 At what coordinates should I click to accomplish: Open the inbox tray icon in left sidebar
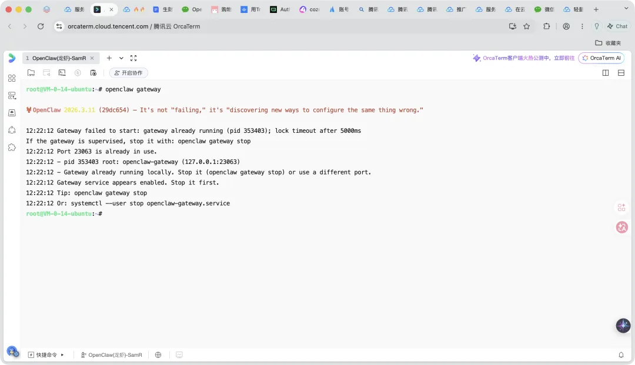click(12, 113)
